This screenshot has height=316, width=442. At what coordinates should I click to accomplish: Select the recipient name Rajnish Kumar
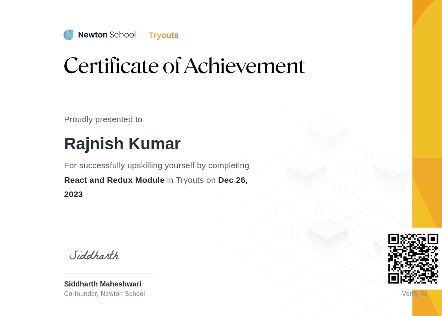tap(122, 143)
